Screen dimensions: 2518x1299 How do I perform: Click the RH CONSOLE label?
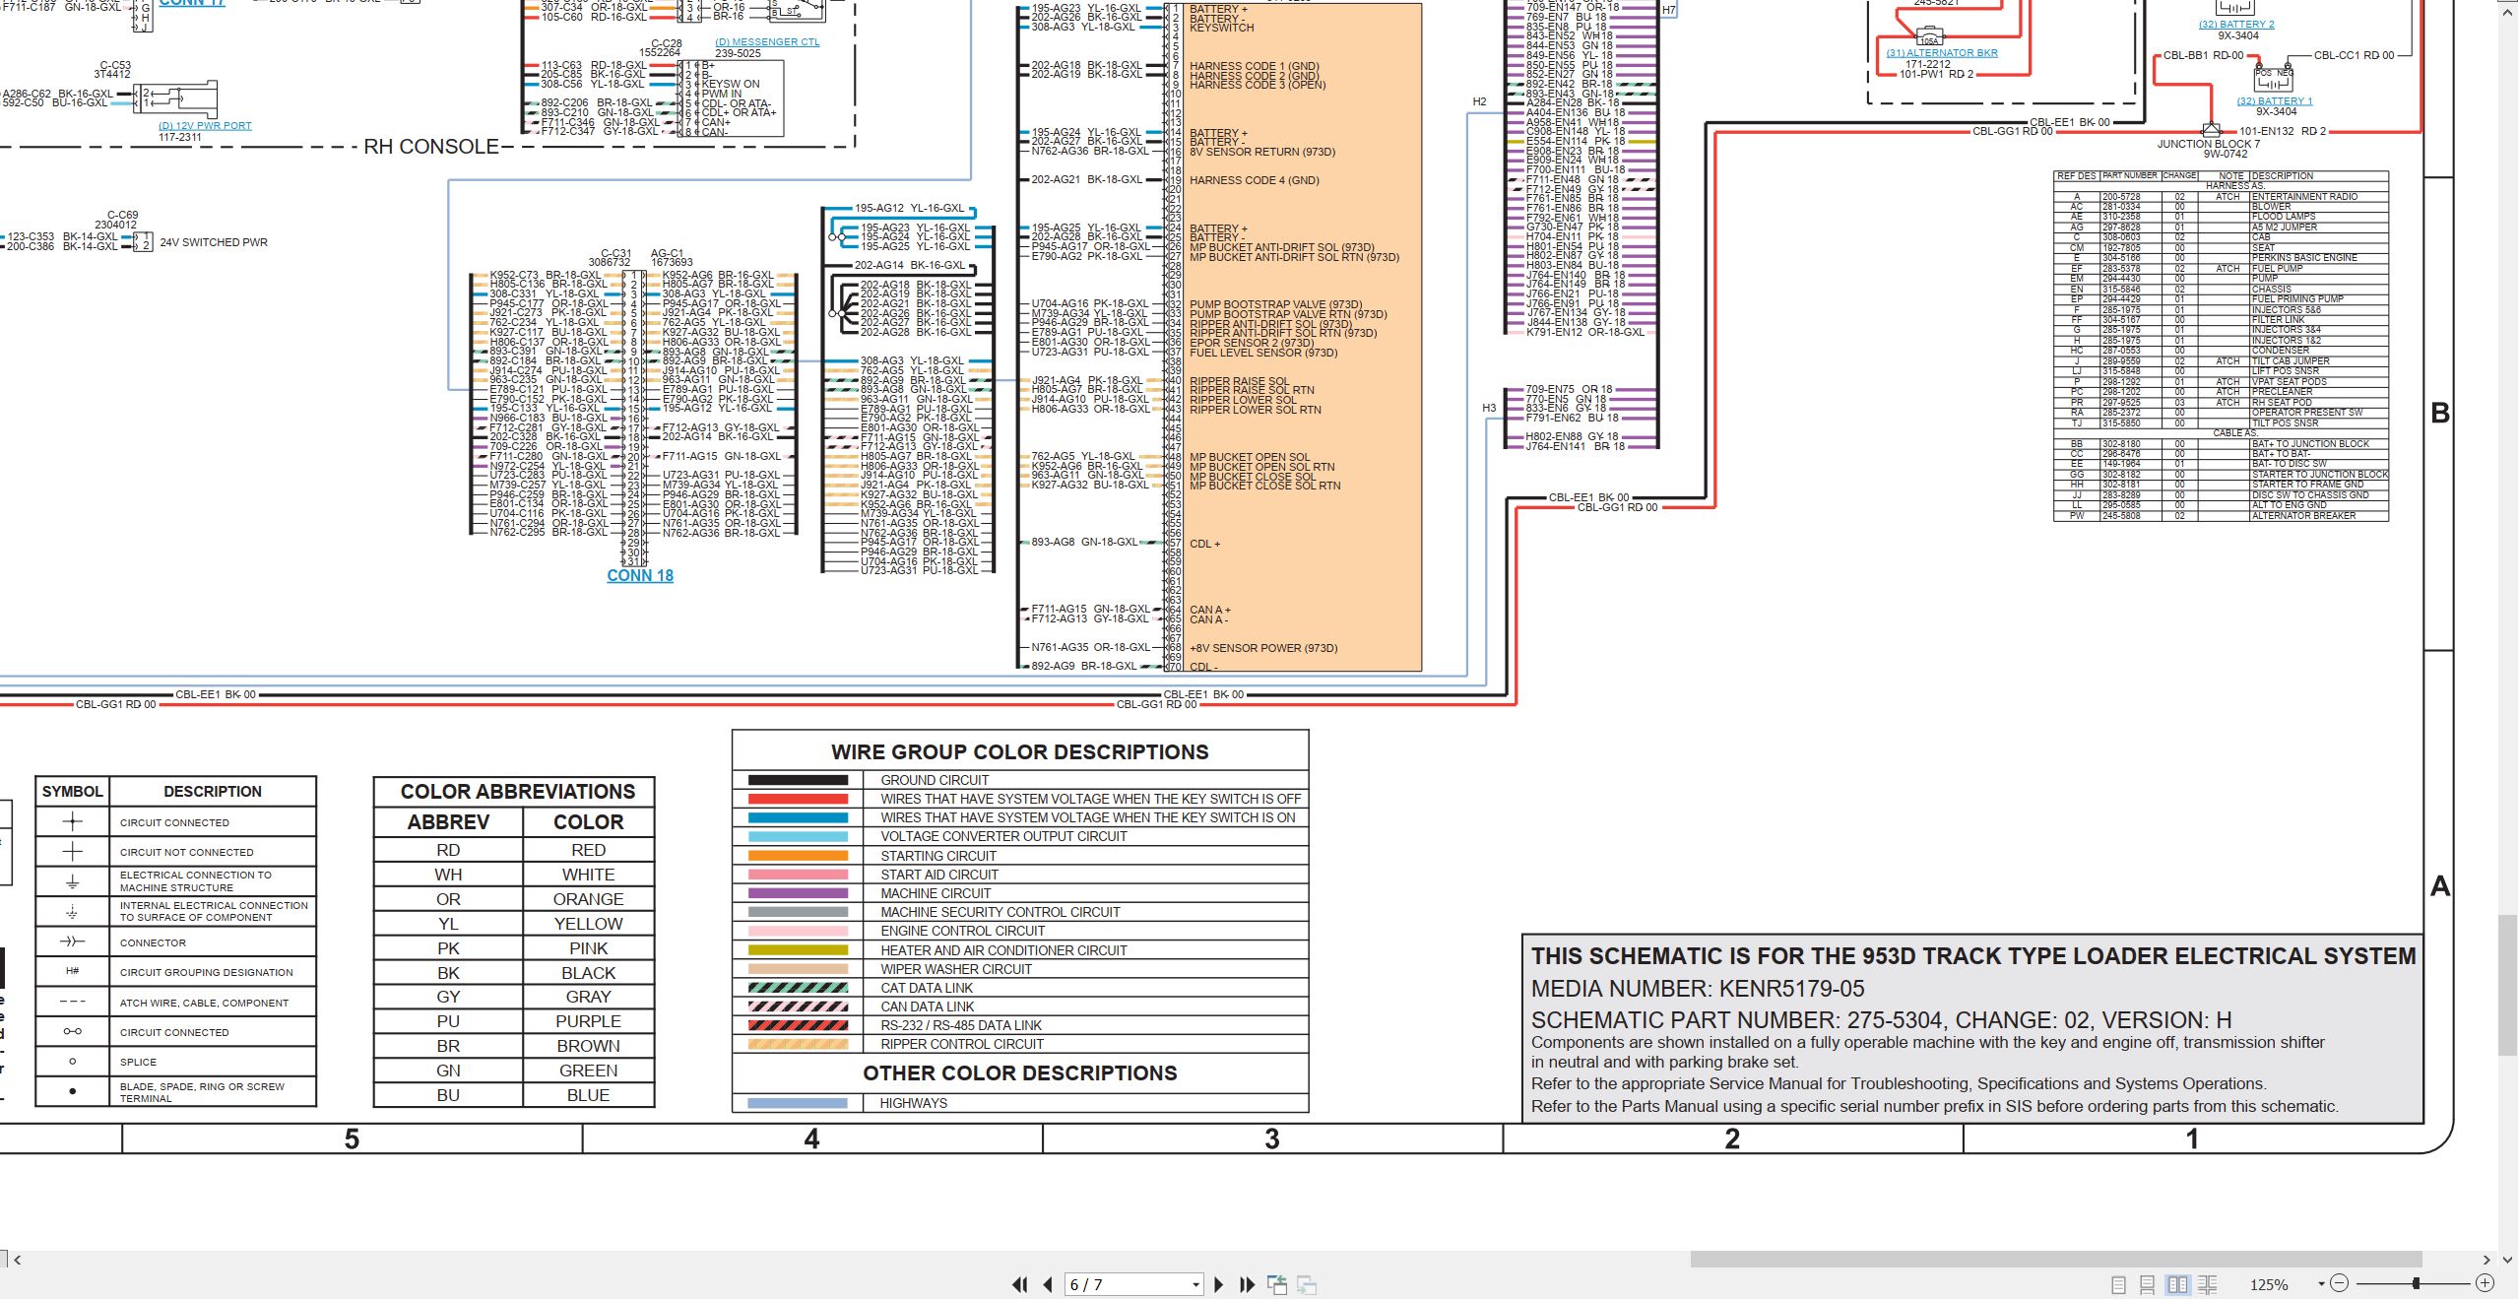[x=431, y=147]
